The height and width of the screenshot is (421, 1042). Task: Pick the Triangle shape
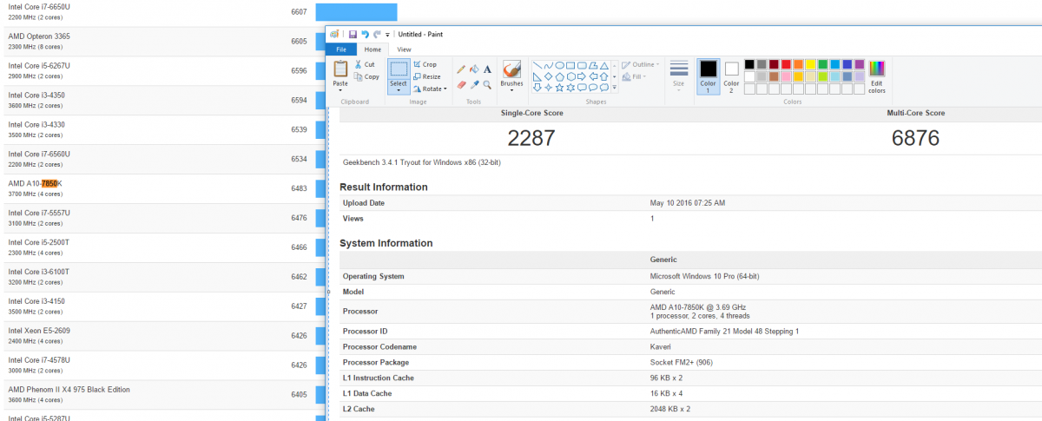click(x=604, y=65)
